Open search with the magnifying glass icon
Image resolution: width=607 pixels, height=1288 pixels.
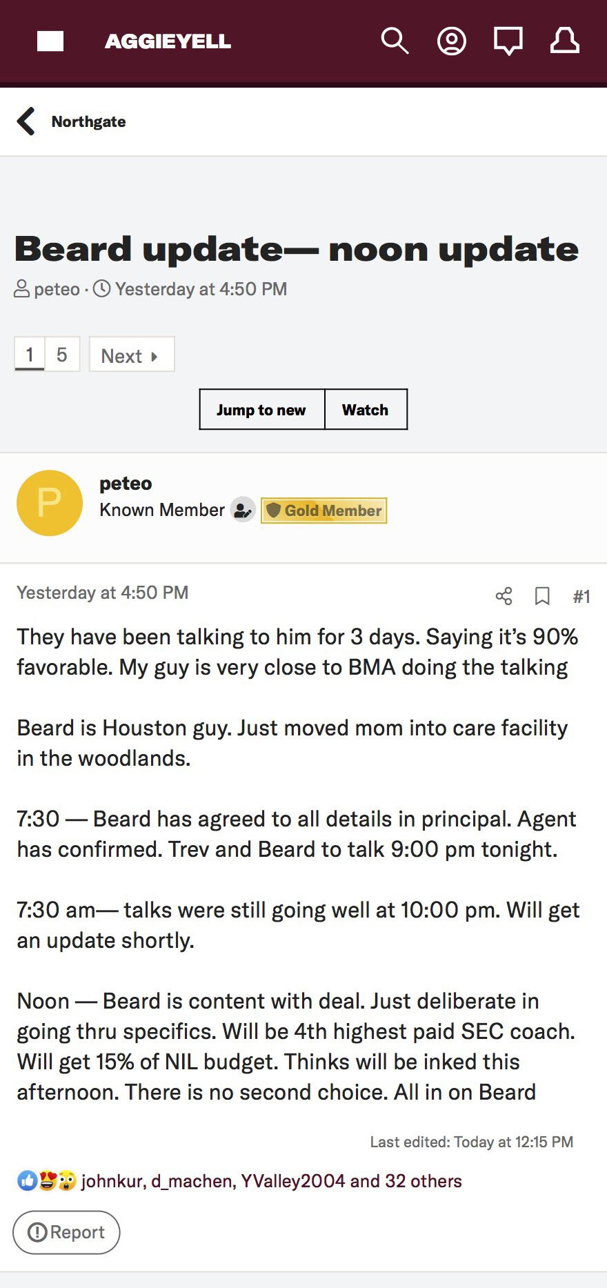[395, 41]
